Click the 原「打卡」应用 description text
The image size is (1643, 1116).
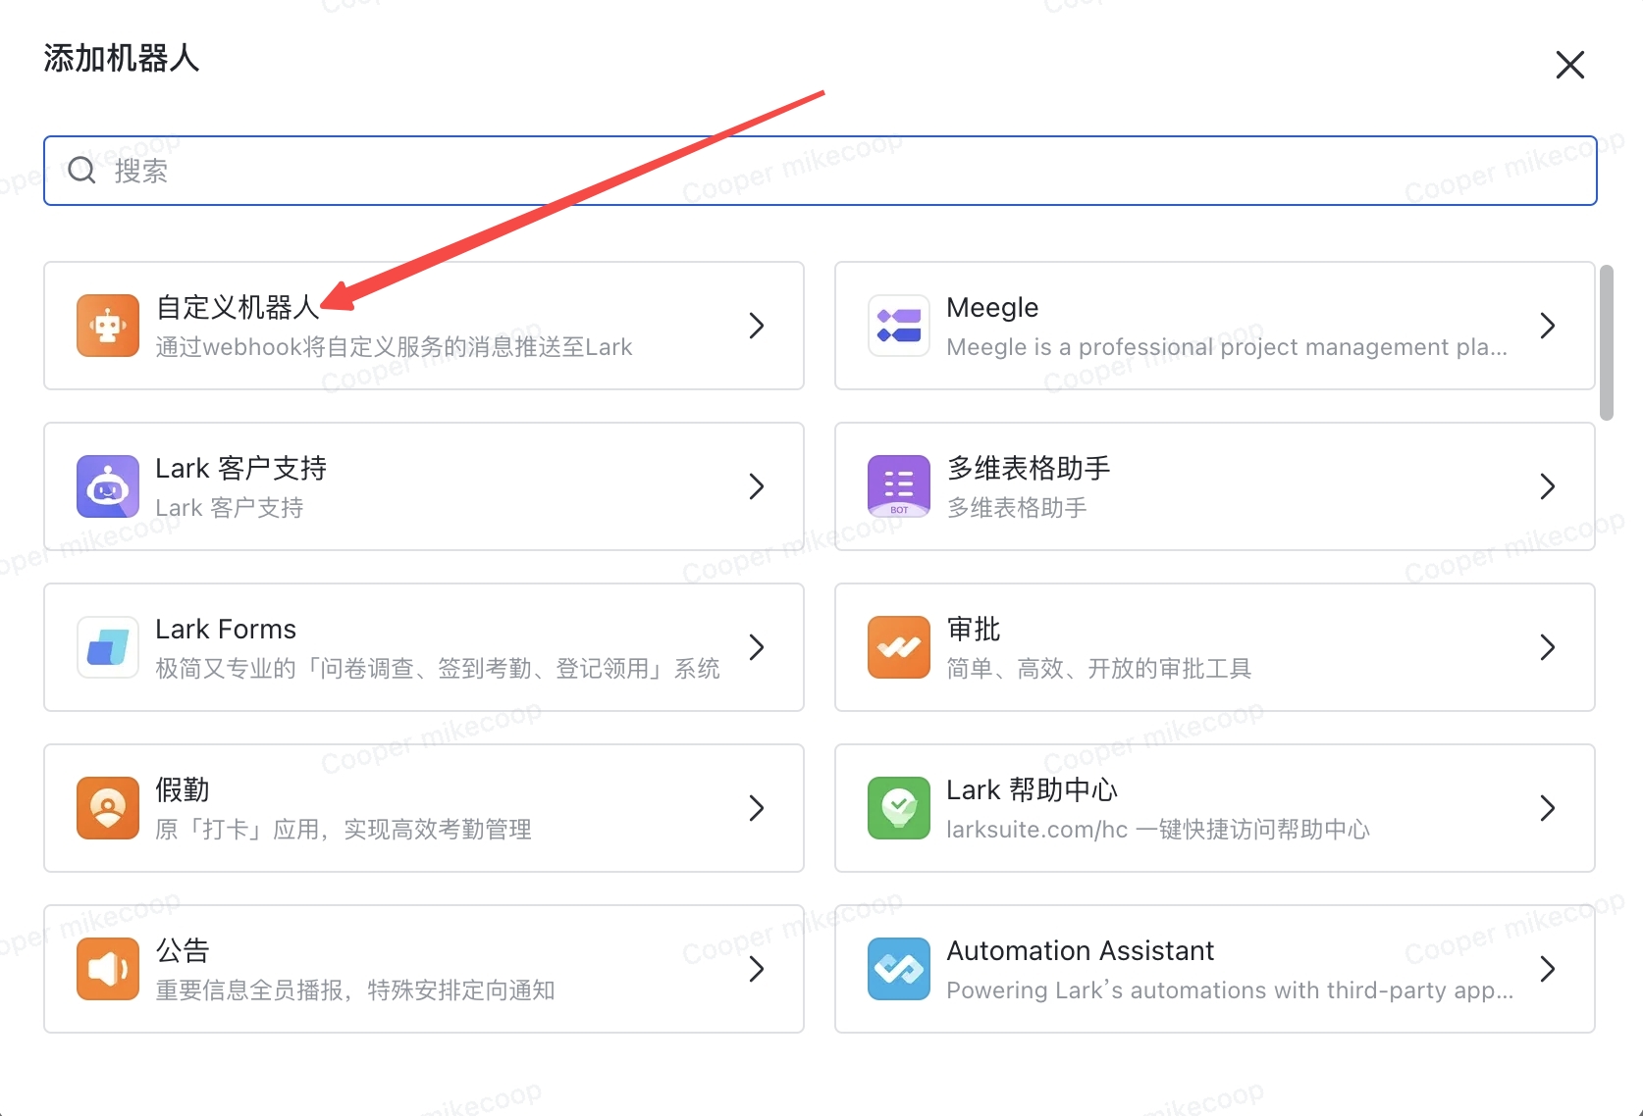(344, 830)
